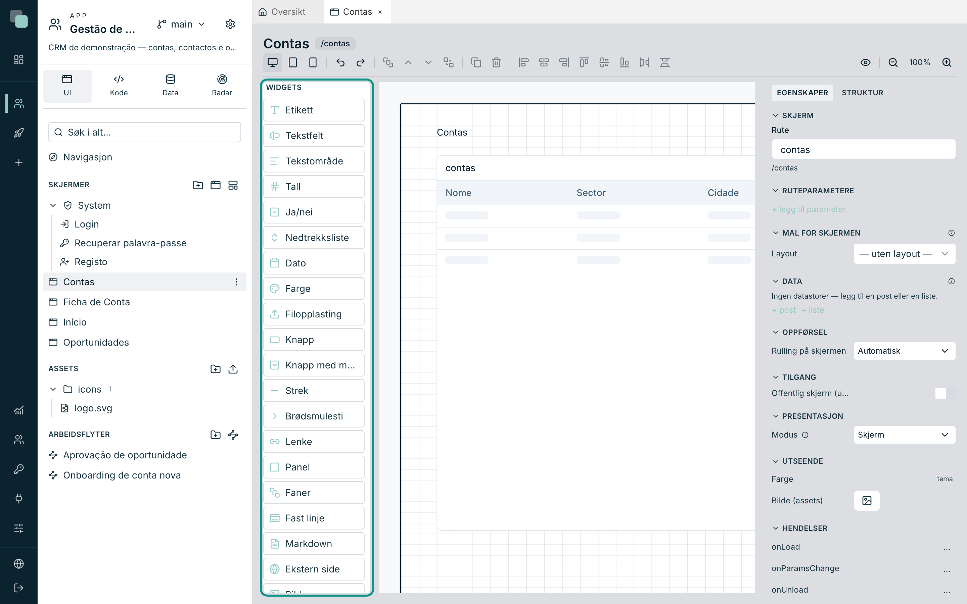Select the Egenskaper panel tab
The height and width of the screenshot is (604, 967).
click(802, 93)
